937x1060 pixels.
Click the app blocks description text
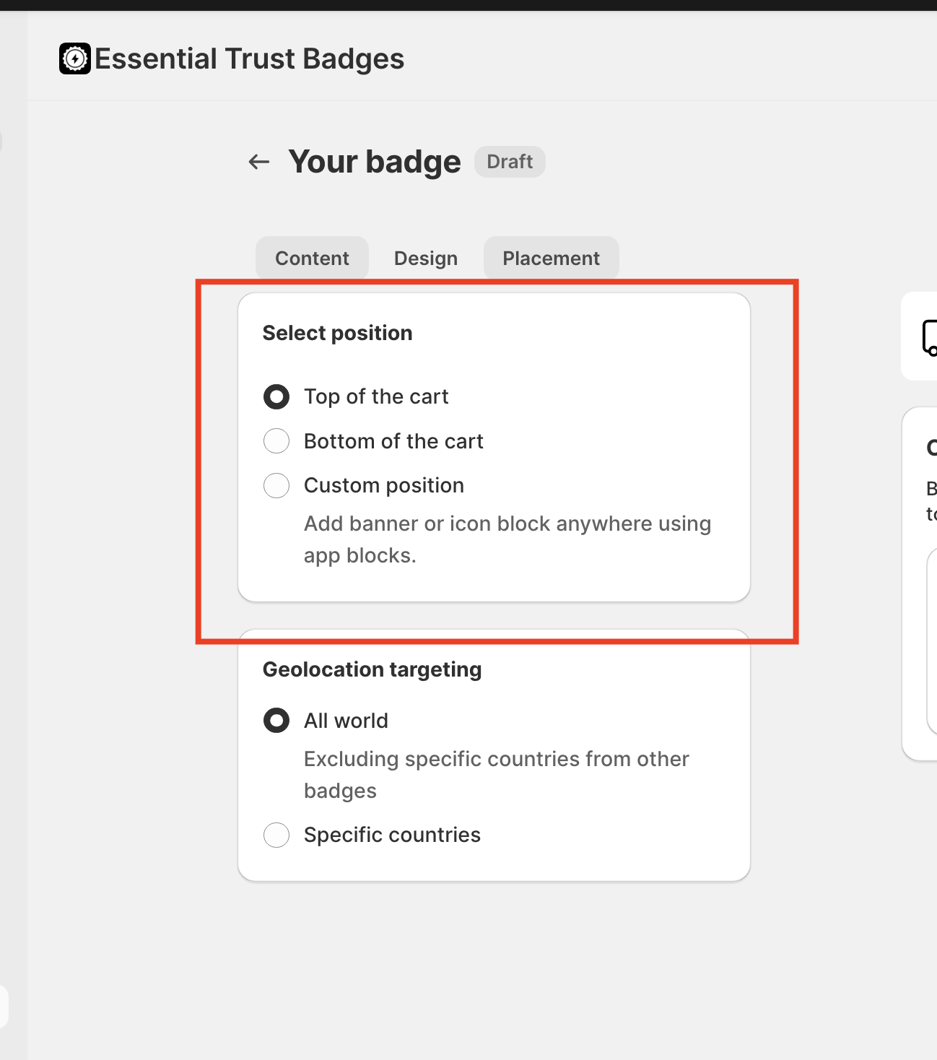(x=507, y=539)
